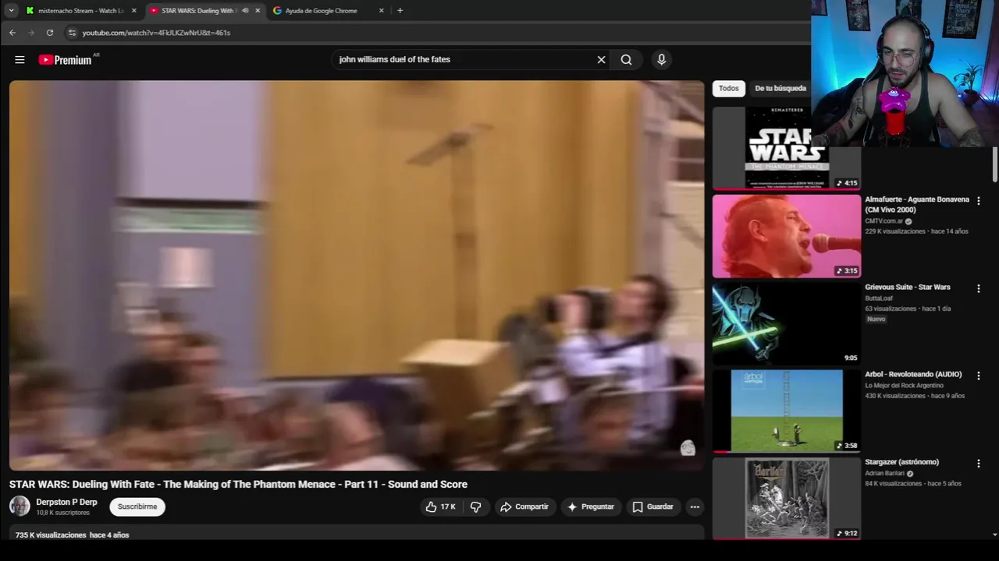Reload the current page
Image resolution: width=999 pixels, height=561 pixels.
(x=50, y=33)
